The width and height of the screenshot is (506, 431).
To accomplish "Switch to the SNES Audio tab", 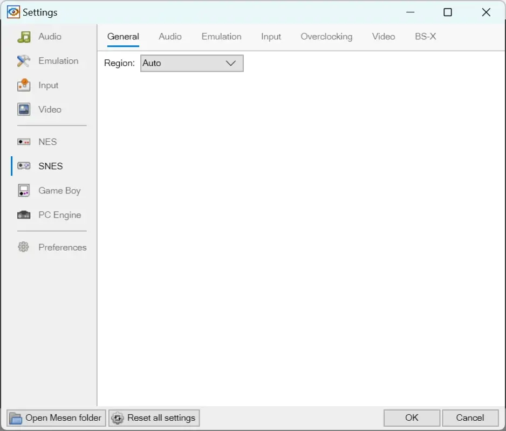I will (170, 37).
